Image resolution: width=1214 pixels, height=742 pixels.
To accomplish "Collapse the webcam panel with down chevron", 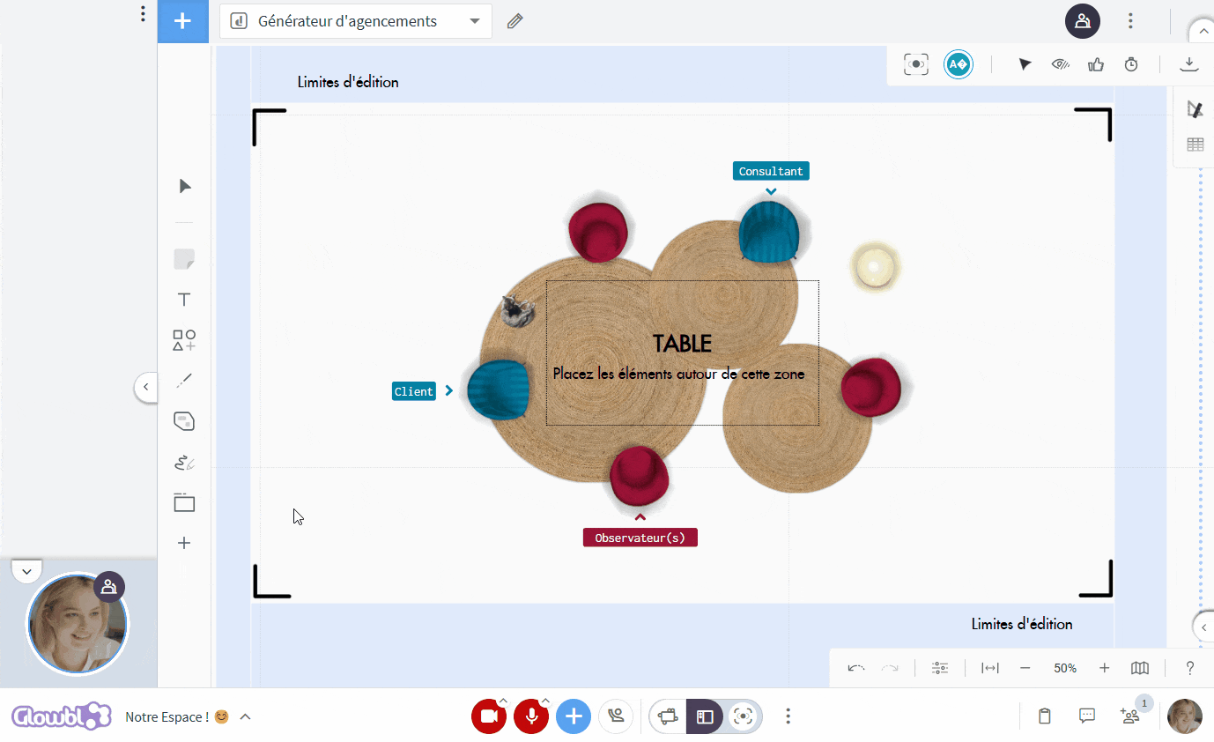I will coord(26,571).
